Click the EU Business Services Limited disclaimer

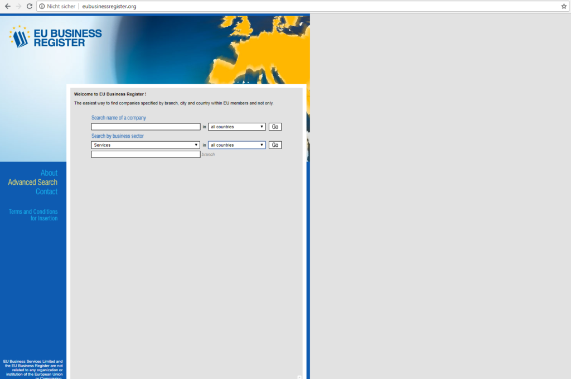(33, 370)
